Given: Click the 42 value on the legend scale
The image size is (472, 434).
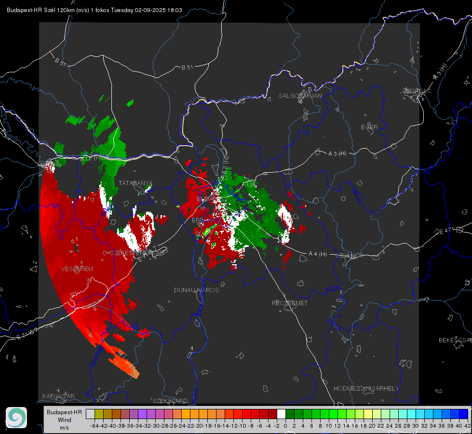Looking at the screenshot, I should (x=467, y=426).
